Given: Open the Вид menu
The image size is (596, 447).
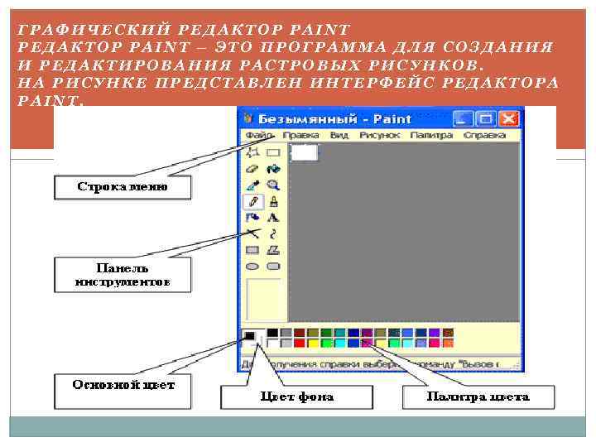Looking at the screenshot, I should point(339,135).
